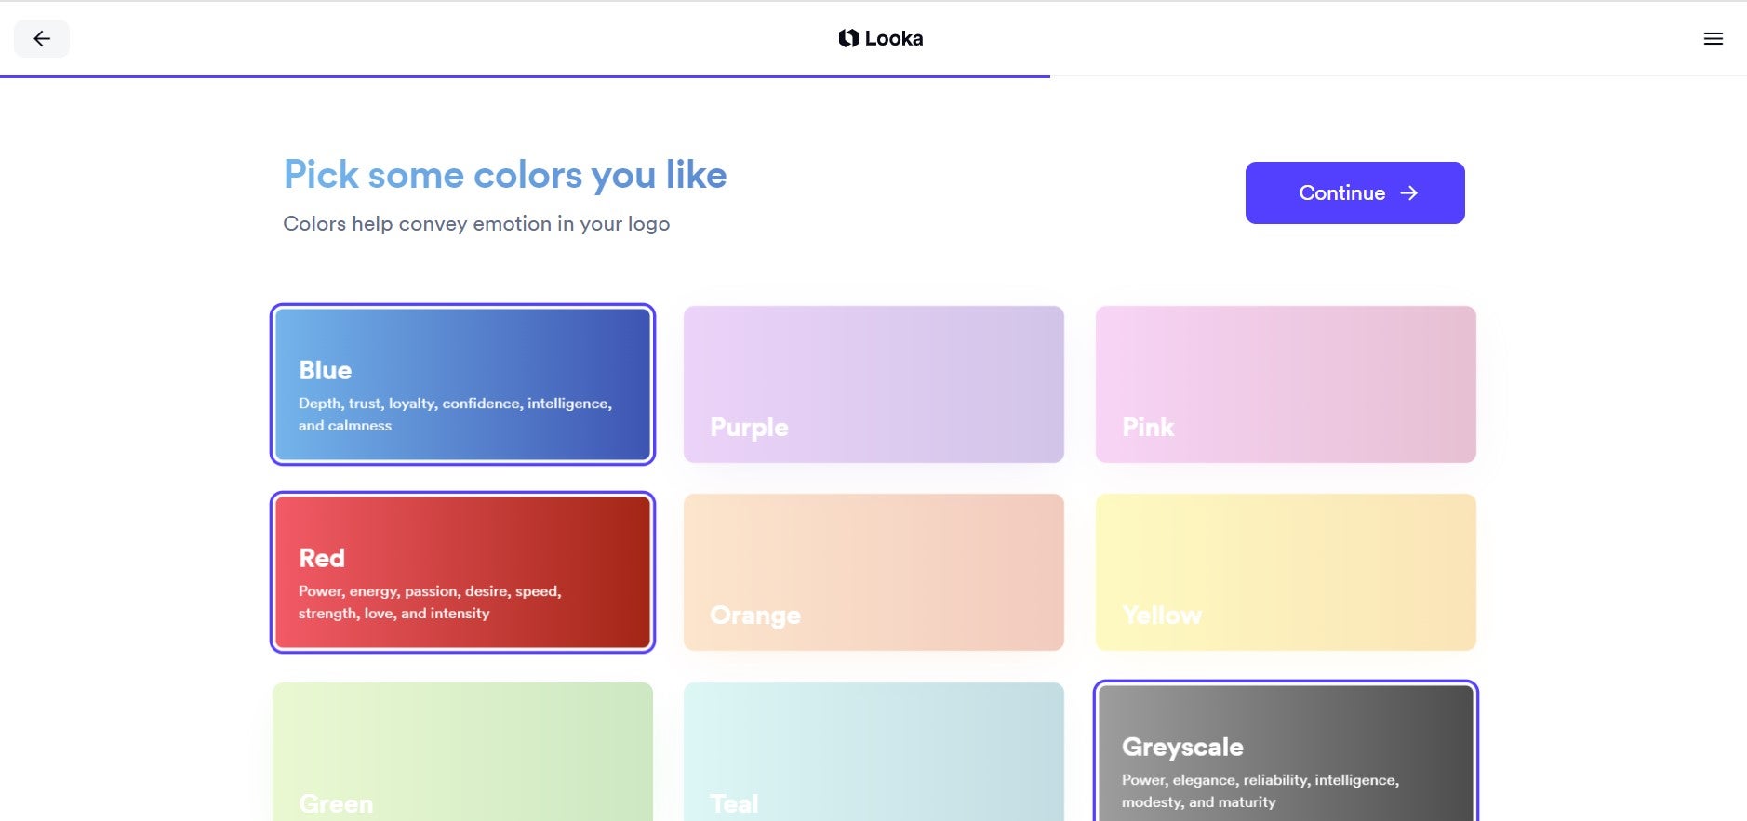Screen dimensions: 1747x821
Task: Deselect the Red color card
Action: coord(462,572)
